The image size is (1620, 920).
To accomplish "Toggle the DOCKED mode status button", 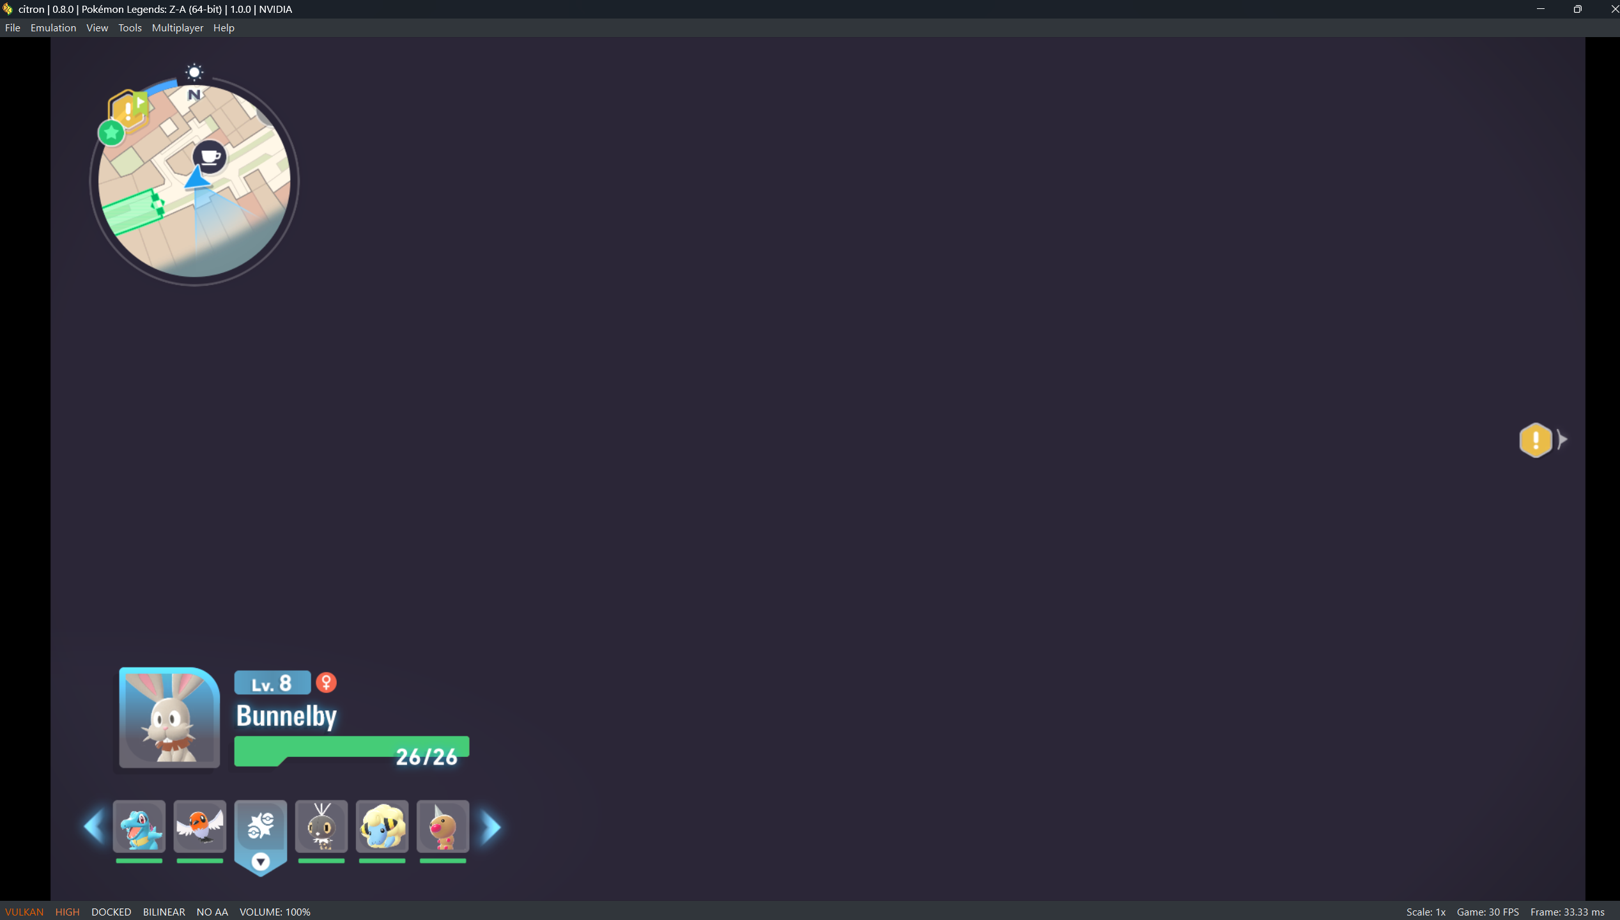I will (x=111, y=912).
